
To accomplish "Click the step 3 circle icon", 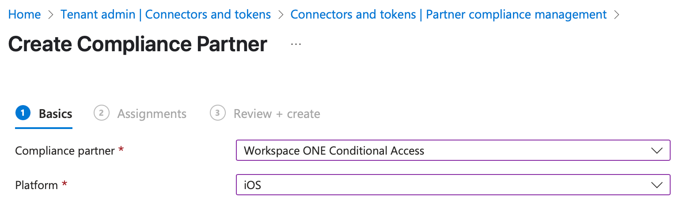I will (217, 113).
